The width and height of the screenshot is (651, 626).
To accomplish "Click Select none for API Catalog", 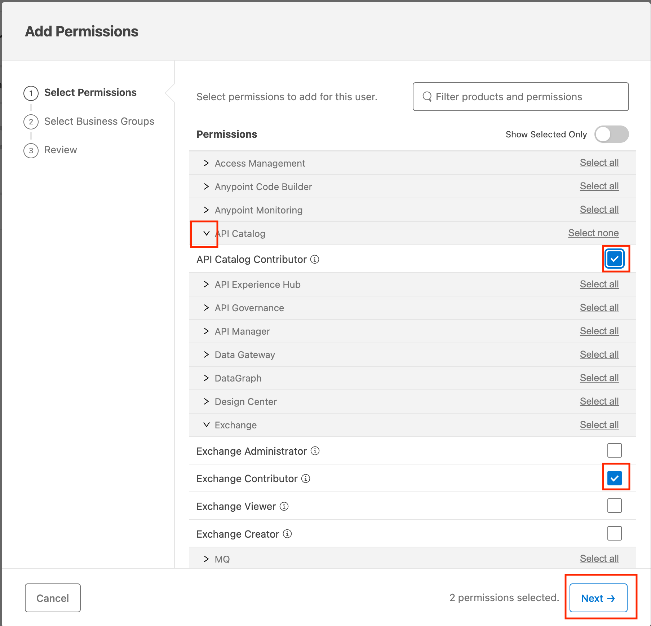I will point(593,233).
